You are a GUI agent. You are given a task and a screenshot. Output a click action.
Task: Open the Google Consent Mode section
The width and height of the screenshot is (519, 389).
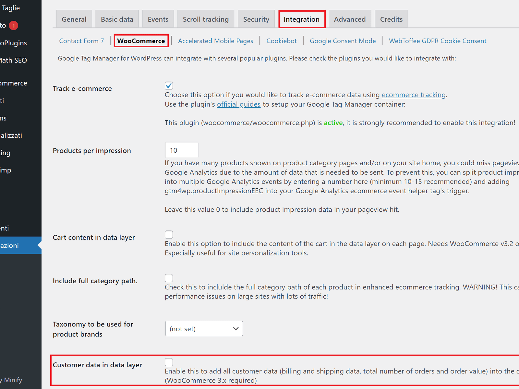point(343,41)
